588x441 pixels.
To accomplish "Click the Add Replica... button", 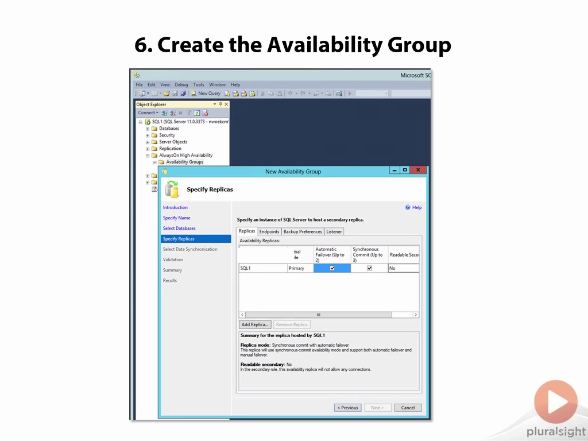I will point(255,324).
